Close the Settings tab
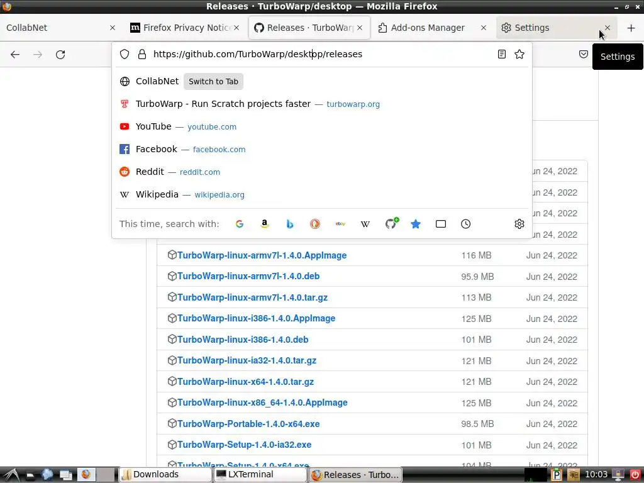The width and height of the screenshot is (644, 483). 608,28
